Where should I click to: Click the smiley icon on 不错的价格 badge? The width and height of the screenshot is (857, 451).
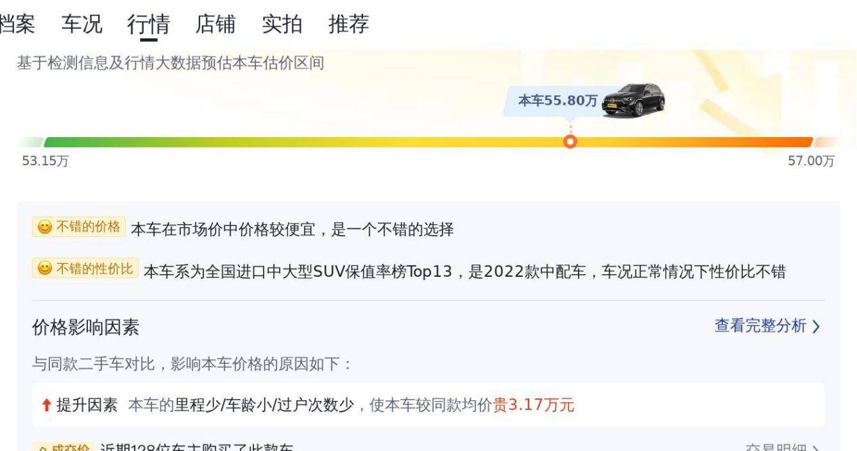[x=44, y=227]
